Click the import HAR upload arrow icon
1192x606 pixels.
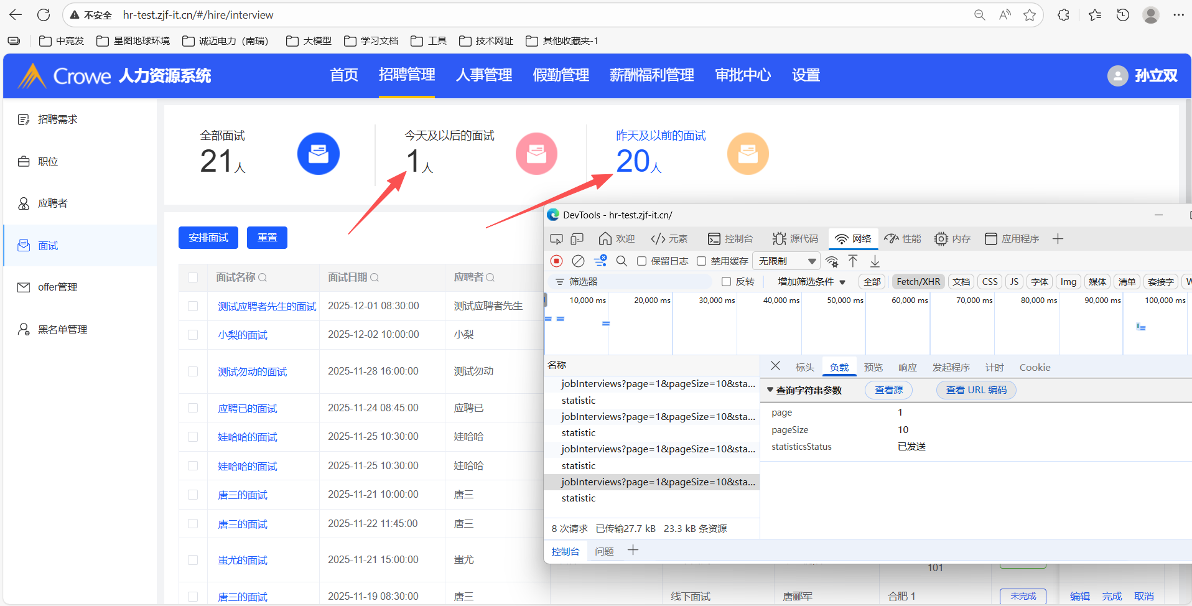(x=853, y=261)
